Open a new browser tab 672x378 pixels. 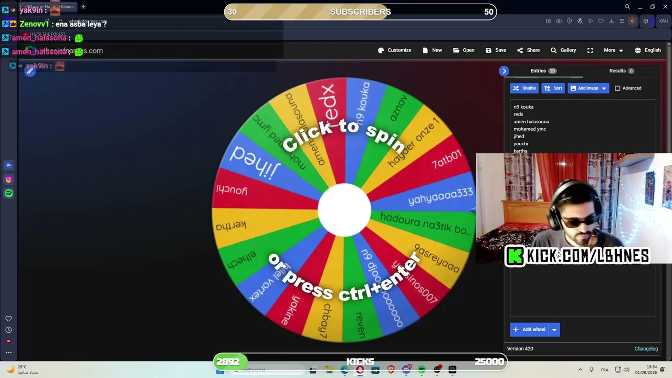coord(83,7)
